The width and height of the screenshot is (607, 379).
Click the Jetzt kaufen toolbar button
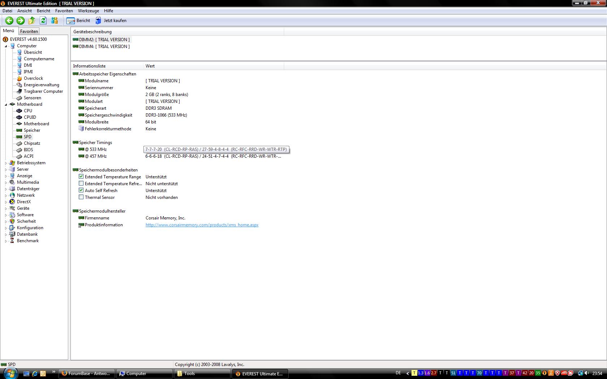(111, 21)
